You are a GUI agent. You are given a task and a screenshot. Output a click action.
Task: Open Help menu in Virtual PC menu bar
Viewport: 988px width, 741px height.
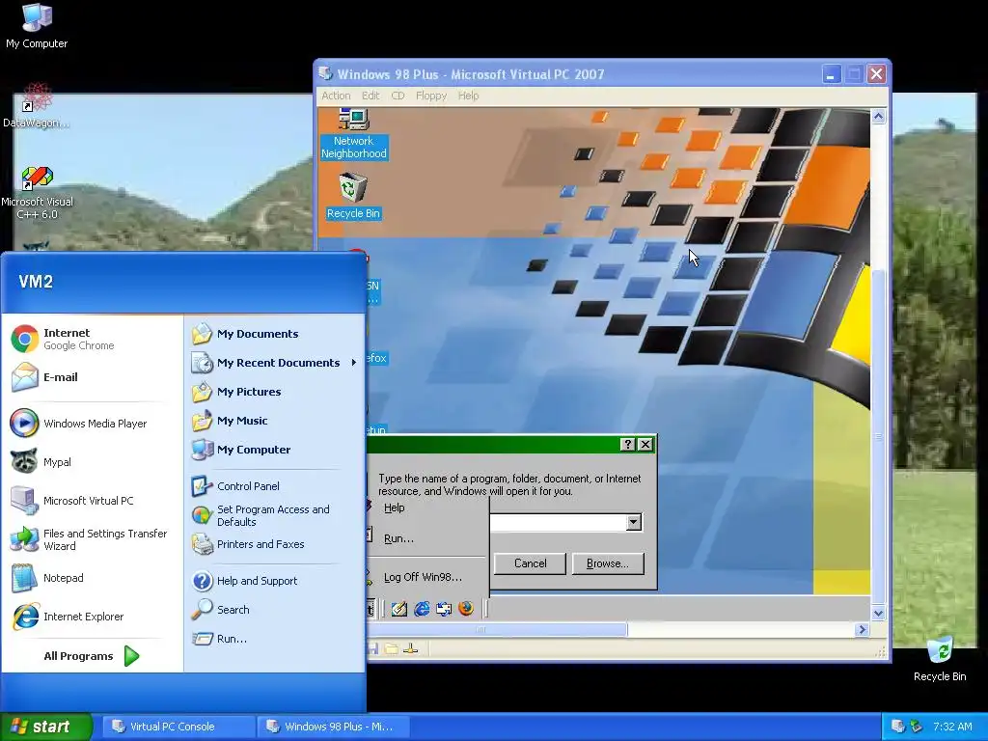[x=468, y=96]
